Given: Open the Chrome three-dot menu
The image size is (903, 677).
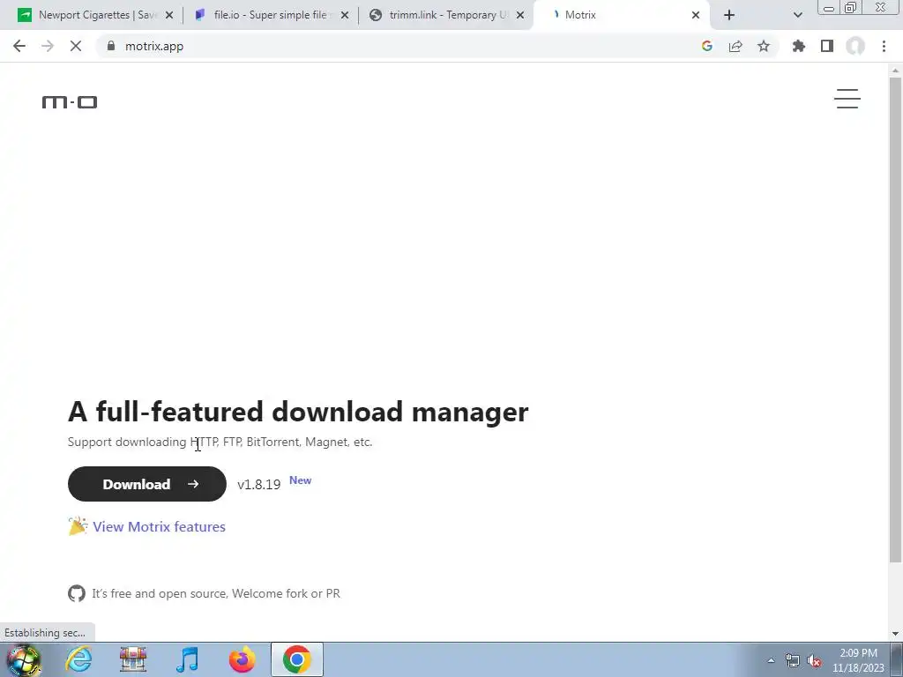Looking at the screenshot, I should (x=884, y=46).
